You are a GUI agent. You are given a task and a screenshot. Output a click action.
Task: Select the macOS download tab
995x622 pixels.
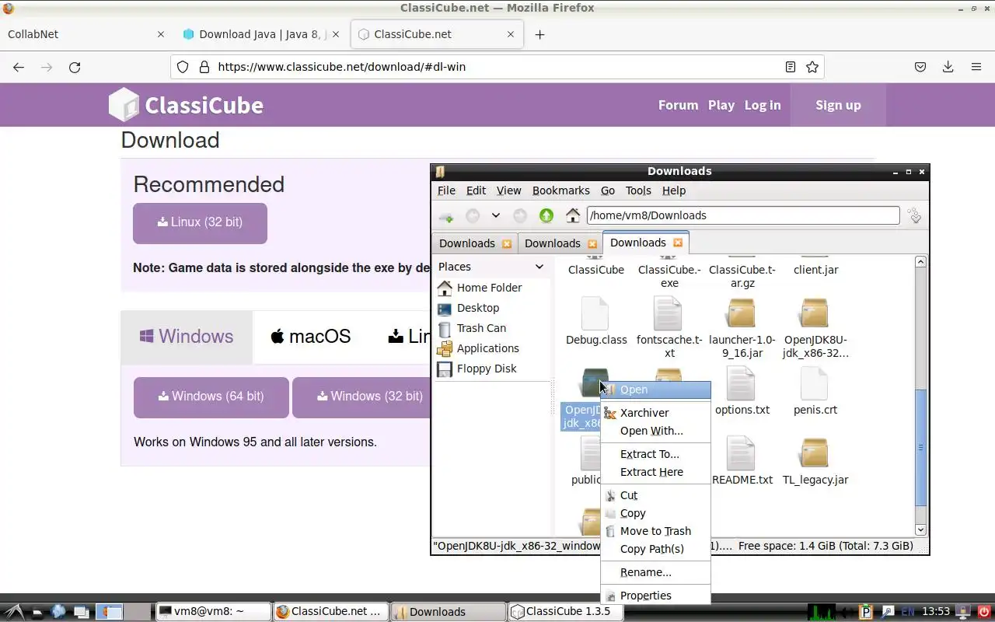pyautogui.click(x=311, y=337)
